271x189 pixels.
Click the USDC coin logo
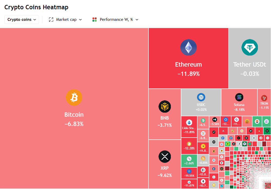pos(201,97)
